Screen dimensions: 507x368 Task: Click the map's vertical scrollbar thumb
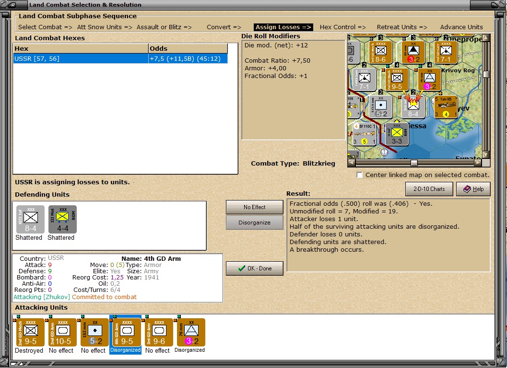(x=486, y=74)
